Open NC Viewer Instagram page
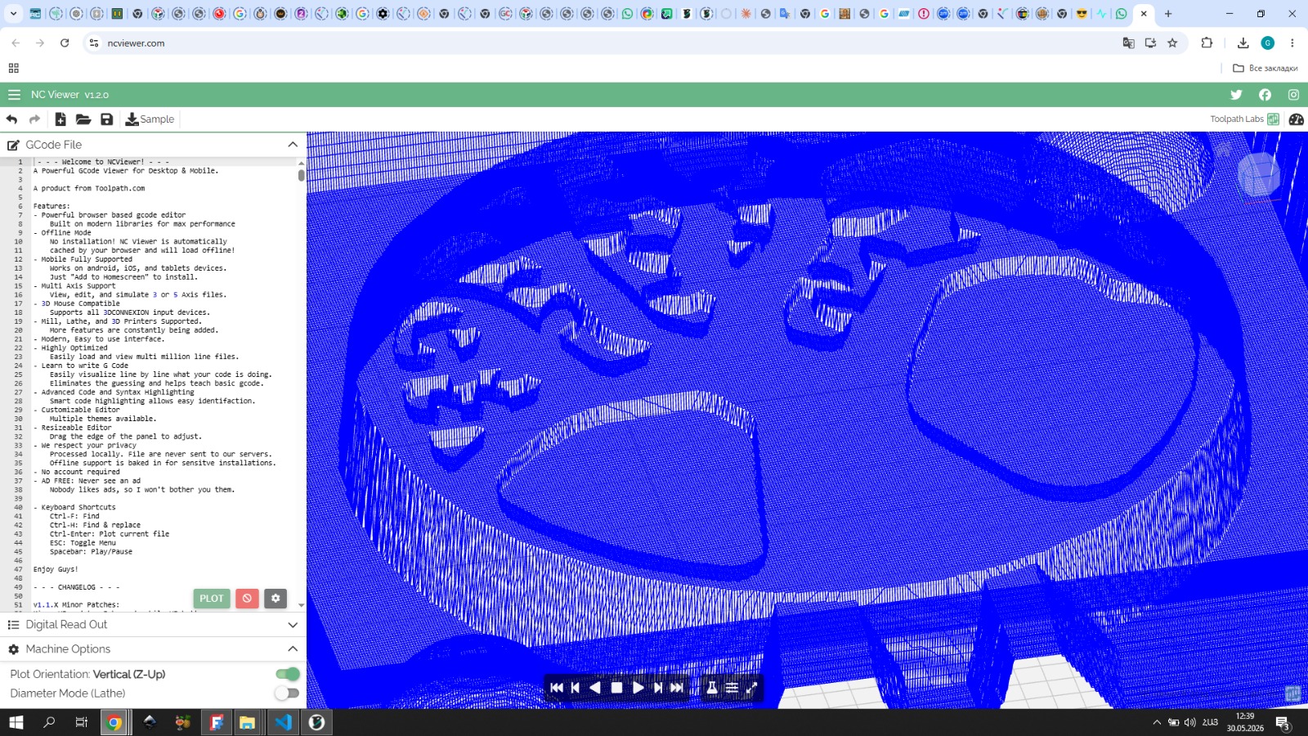This screenshot has width=1308, height=736. pos(1293,95)
